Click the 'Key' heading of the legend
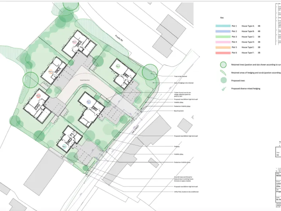Screen dimensions: 281x211 coord(221,18)
